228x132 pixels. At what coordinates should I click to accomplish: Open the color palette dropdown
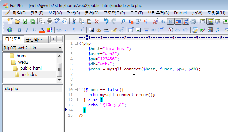coord(50,30)
